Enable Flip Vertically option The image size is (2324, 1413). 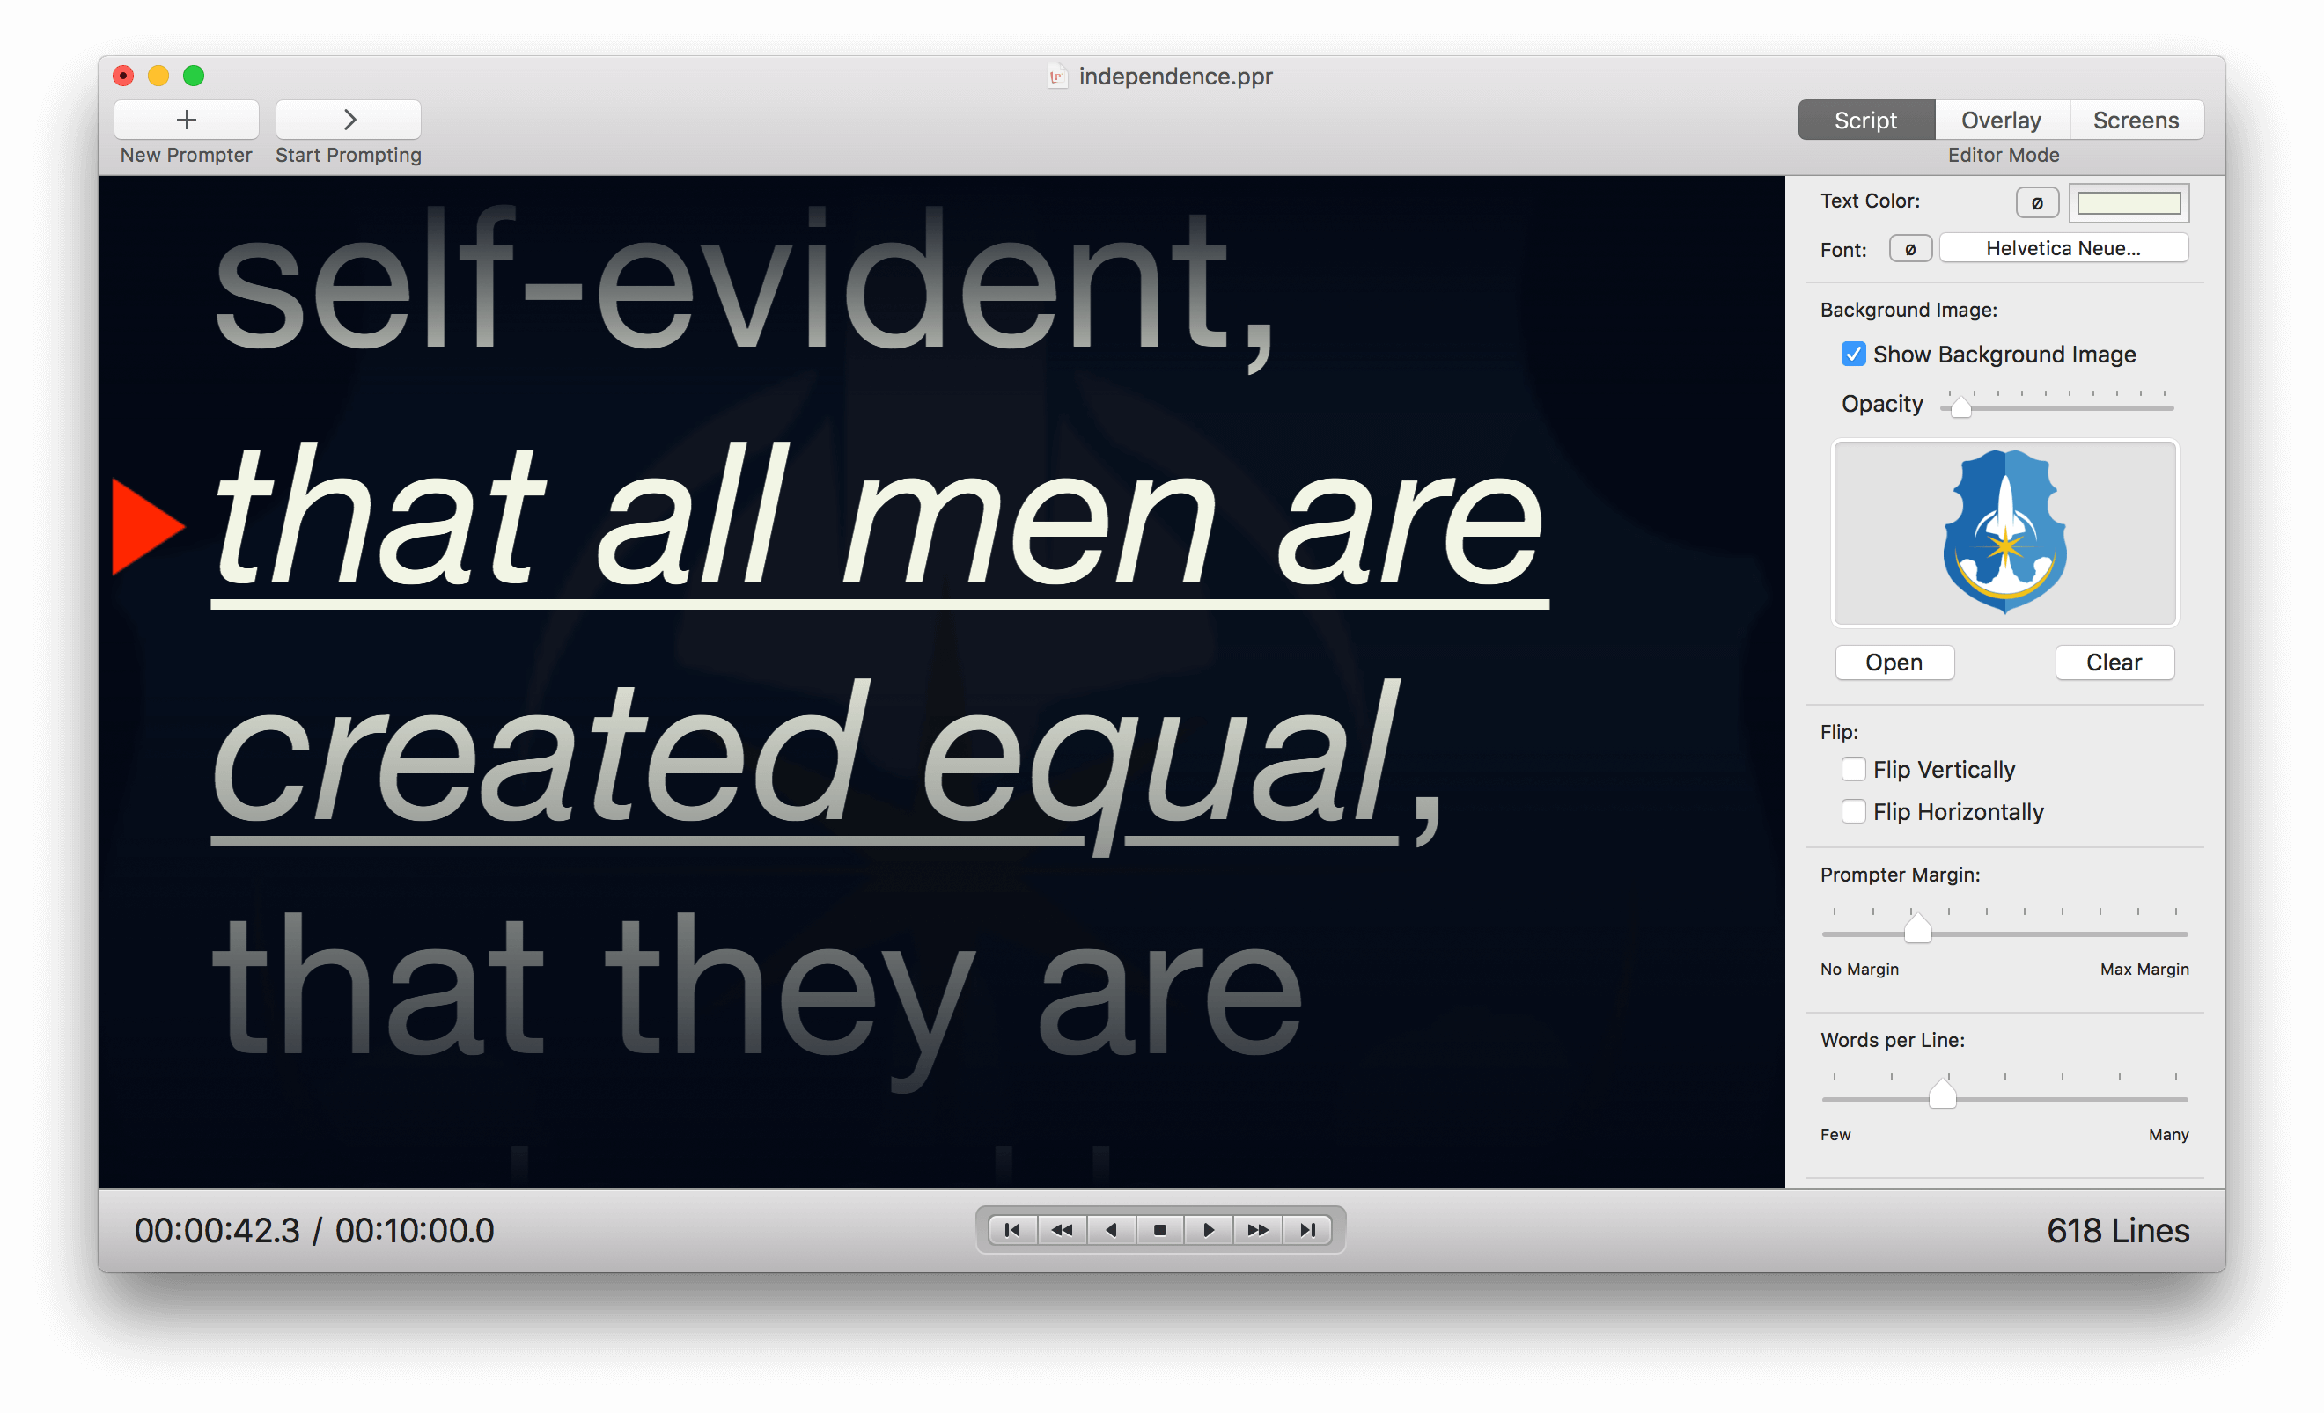[1852, 766]
